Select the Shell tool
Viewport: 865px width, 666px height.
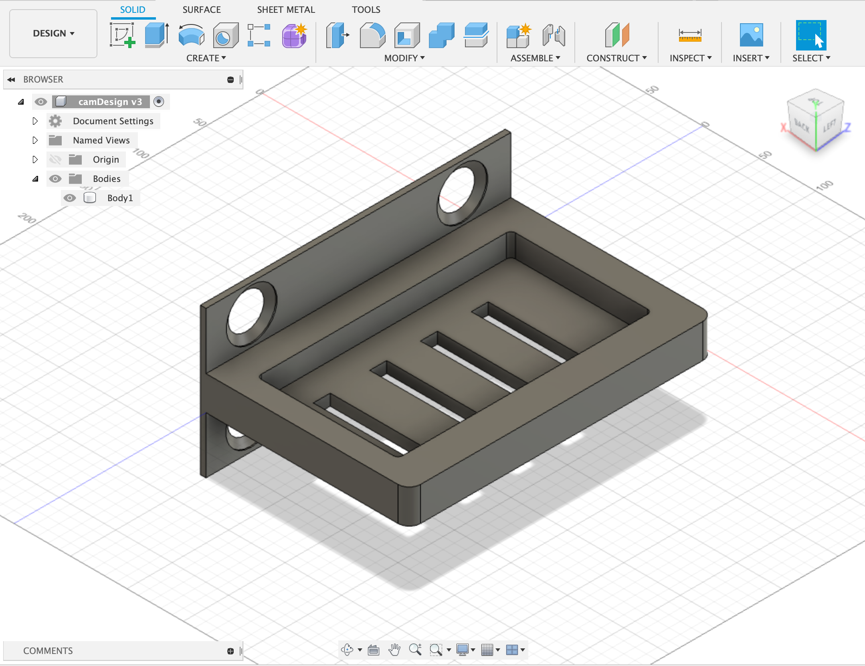pos(407,35)
